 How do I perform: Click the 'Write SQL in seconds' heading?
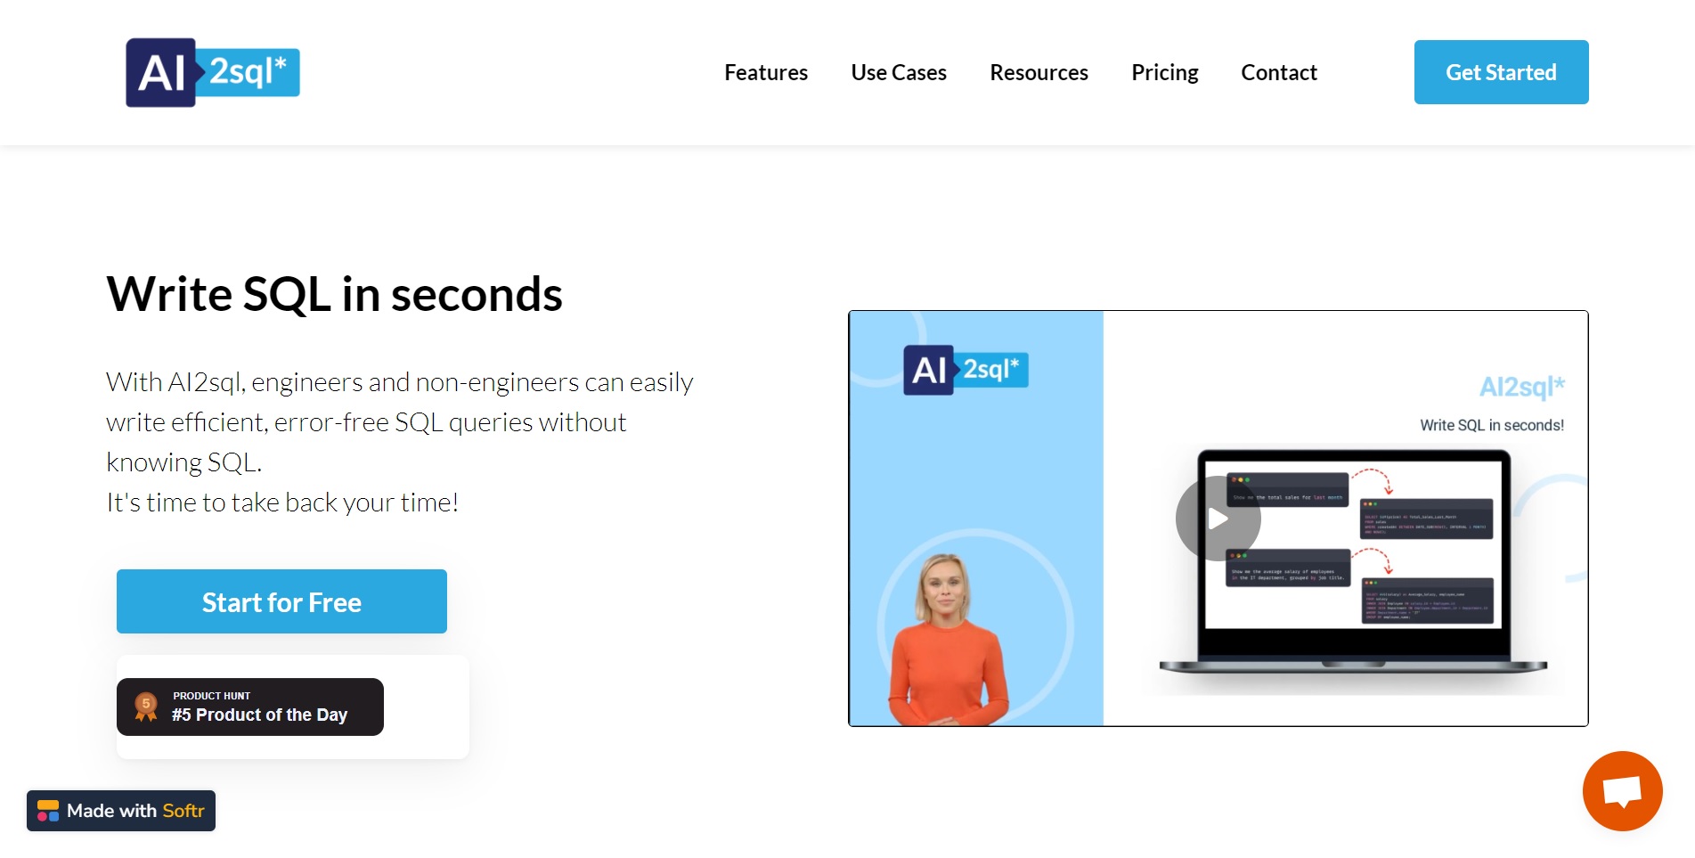(334, 294)
